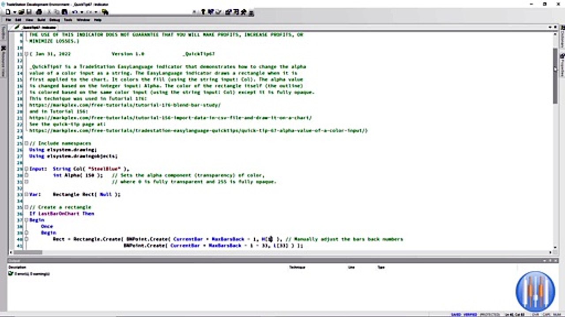Click 'If LastBarOnChart Then' line

pyautogui.click(x=62, y=214)
